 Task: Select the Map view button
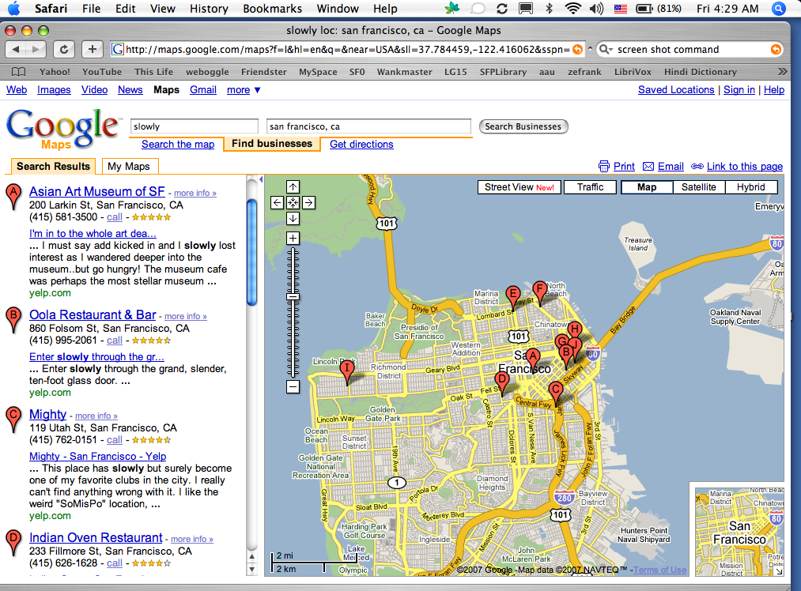click(647, 187)
